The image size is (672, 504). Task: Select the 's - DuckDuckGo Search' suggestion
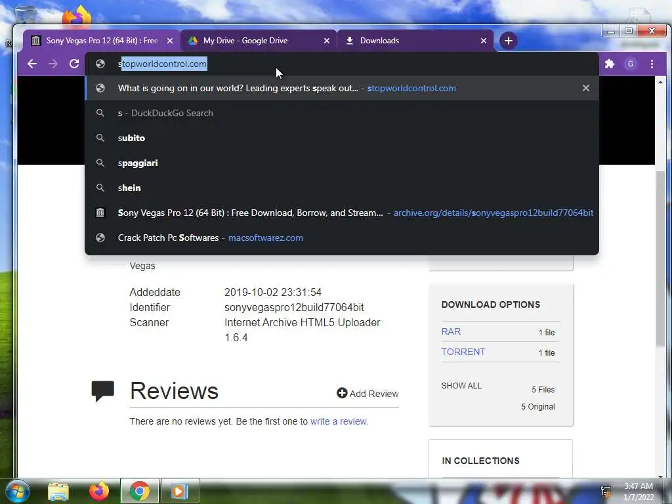(341, 113)
